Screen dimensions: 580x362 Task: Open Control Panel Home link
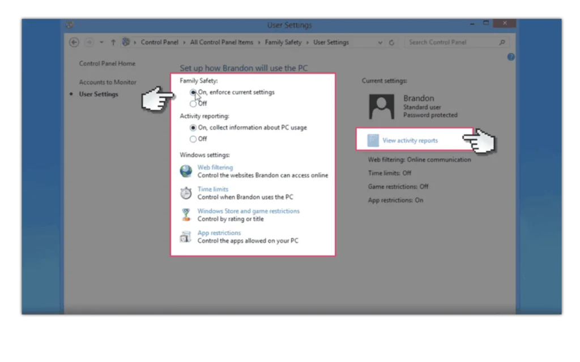pos(107,63)
